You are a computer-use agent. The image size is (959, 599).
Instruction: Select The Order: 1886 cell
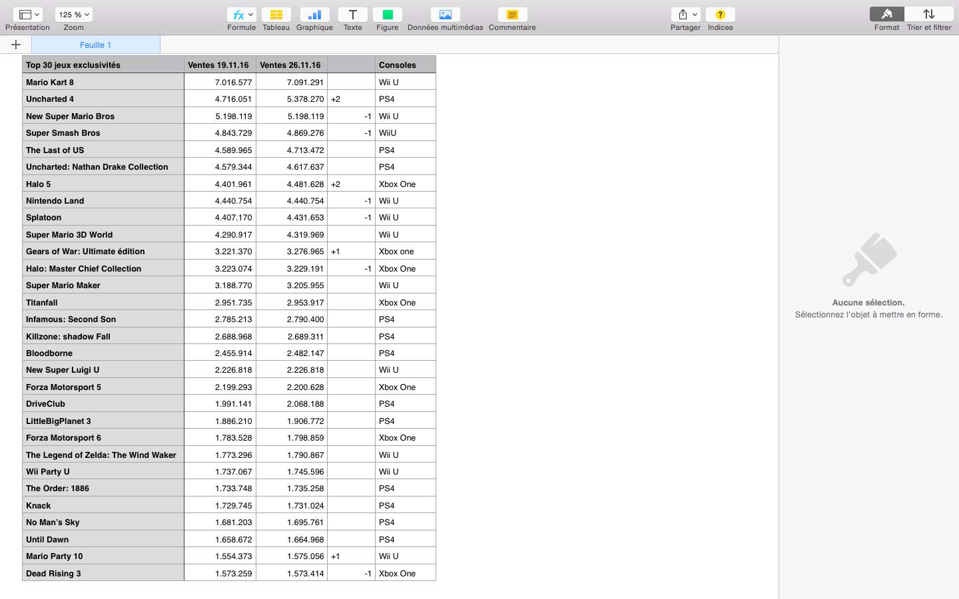coord(103,488)
